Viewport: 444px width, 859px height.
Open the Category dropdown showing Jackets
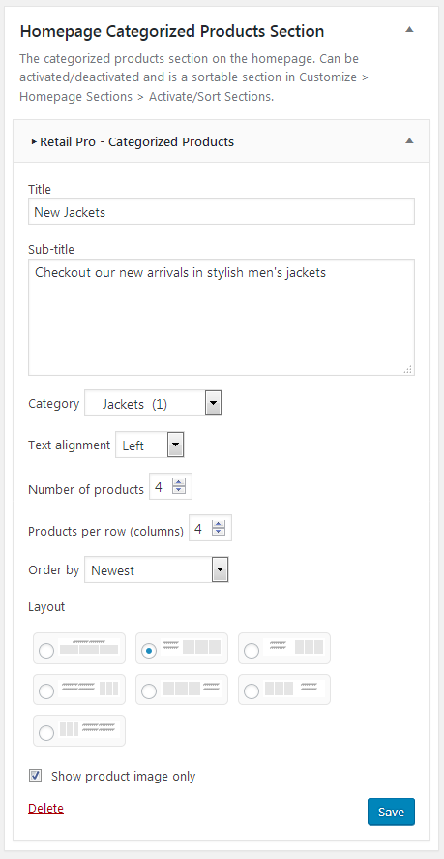click(x=153, y=404)
